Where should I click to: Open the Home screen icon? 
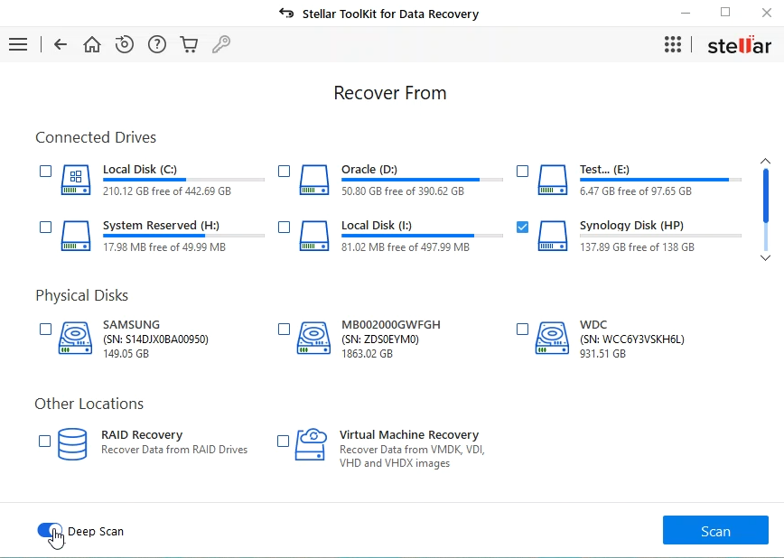pos(92,44)
